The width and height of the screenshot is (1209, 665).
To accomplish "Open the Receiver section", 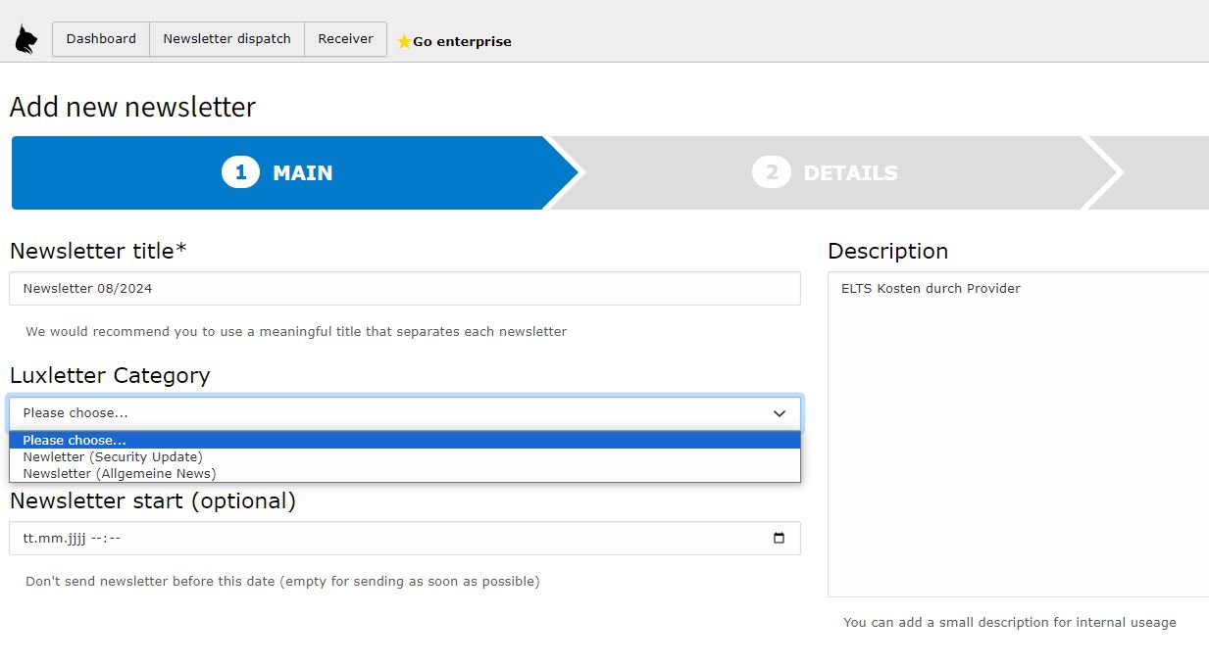I will pyautogui.click(x=345, y=39).
